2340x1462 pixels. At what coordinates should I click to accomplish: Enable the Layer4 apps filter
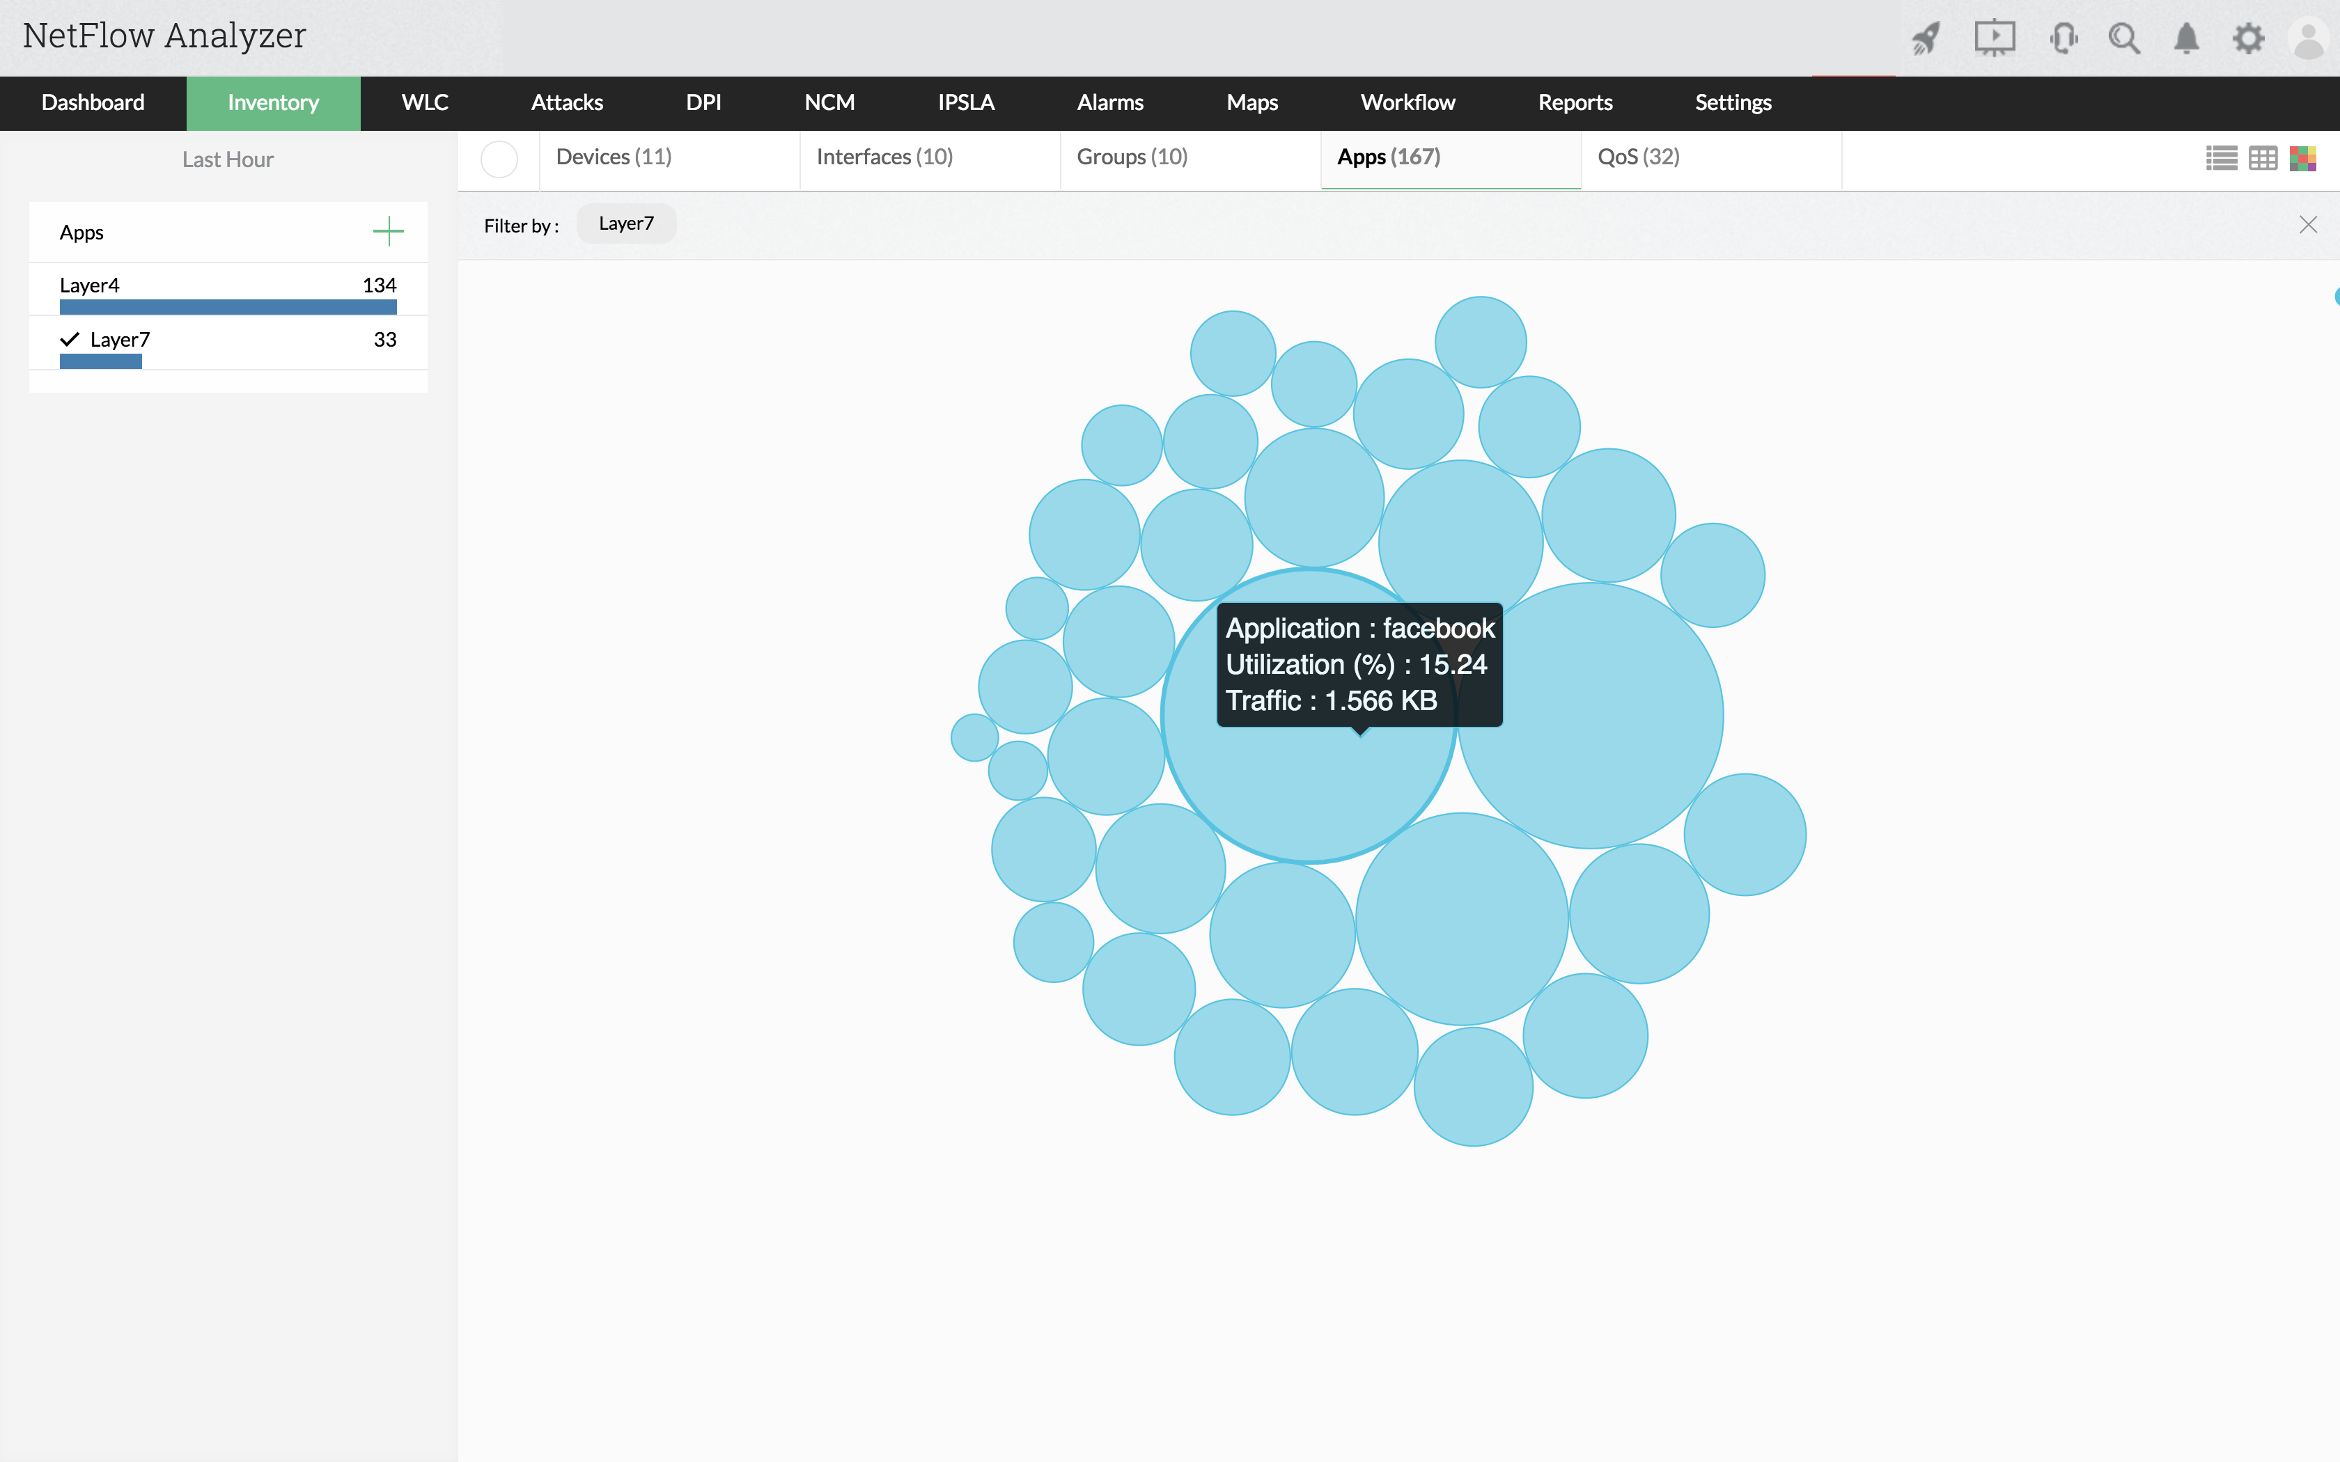click(90, 284)
